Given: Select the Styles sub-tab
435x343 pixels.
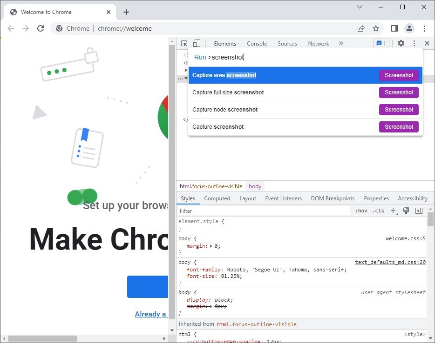Looking at the screenshot, I should [188, 198].
